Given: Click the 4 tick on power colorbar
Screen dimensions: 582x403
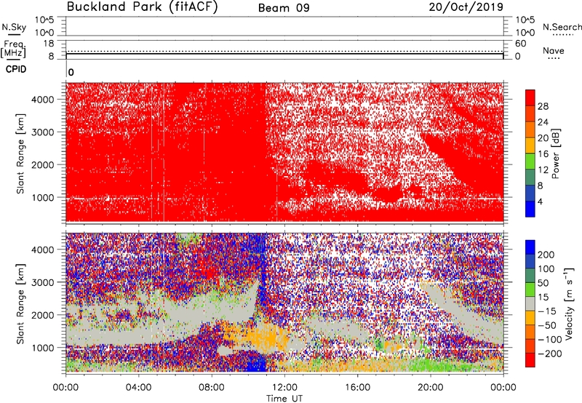Looking at the screenshot, I should pos(541,201).
